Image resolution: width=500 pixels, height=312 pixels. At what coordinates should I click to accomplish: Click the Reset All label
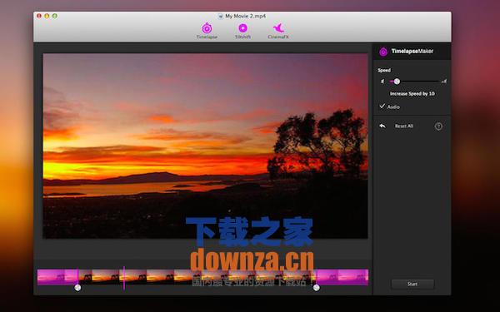(x=404, y=126)
